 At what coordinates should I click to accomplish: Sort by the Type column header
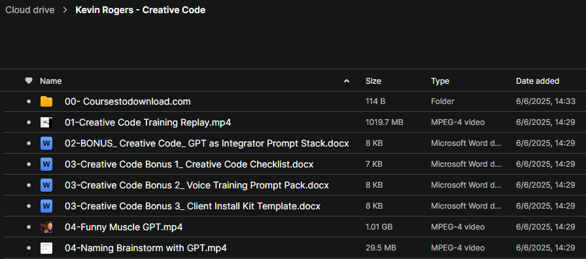tap(440, 80)
